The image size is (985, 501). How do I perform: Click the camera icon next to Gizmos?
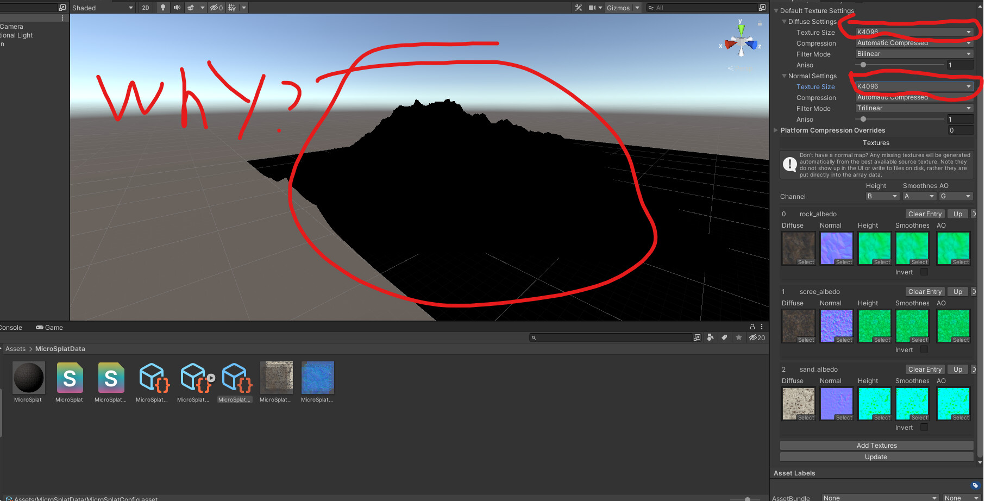592,8
